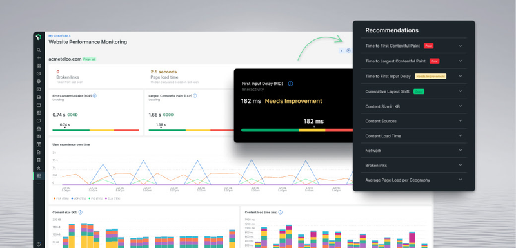Expand the Network recommendation row
The width and height of the screenshot is (516, 248).
[x=414, y=151]
